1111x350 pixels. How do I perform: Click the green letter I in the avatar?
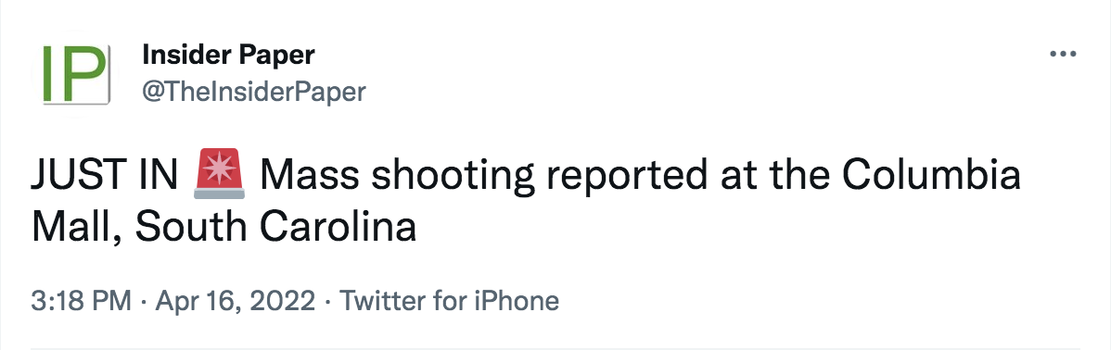point(49,73)
